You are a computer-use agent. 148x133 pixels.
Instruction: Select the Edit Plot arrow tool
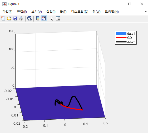coord(52,18)
